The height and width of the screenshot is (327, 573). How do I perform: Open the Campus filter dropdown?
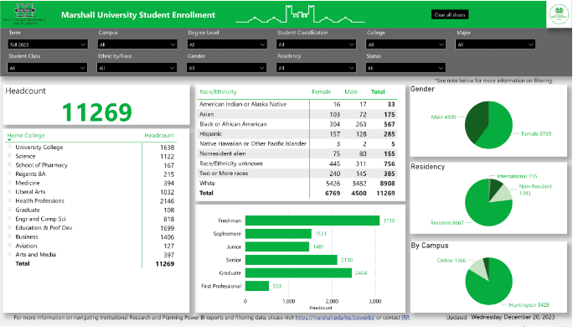click(137, 44)
